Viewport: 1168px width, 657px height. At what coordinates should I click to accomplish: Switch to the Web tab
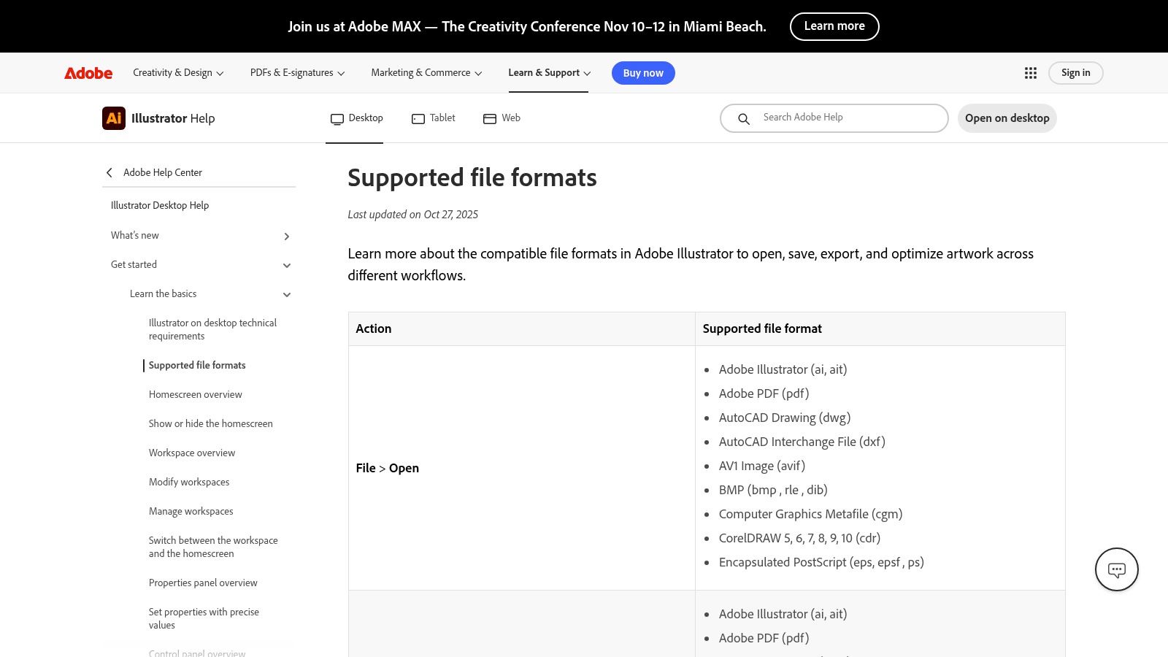point(502,118)
